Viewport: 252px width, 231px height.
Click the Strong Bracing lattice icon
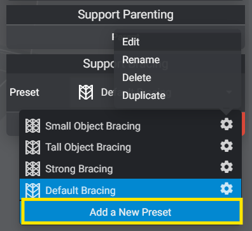pos(32,168)
